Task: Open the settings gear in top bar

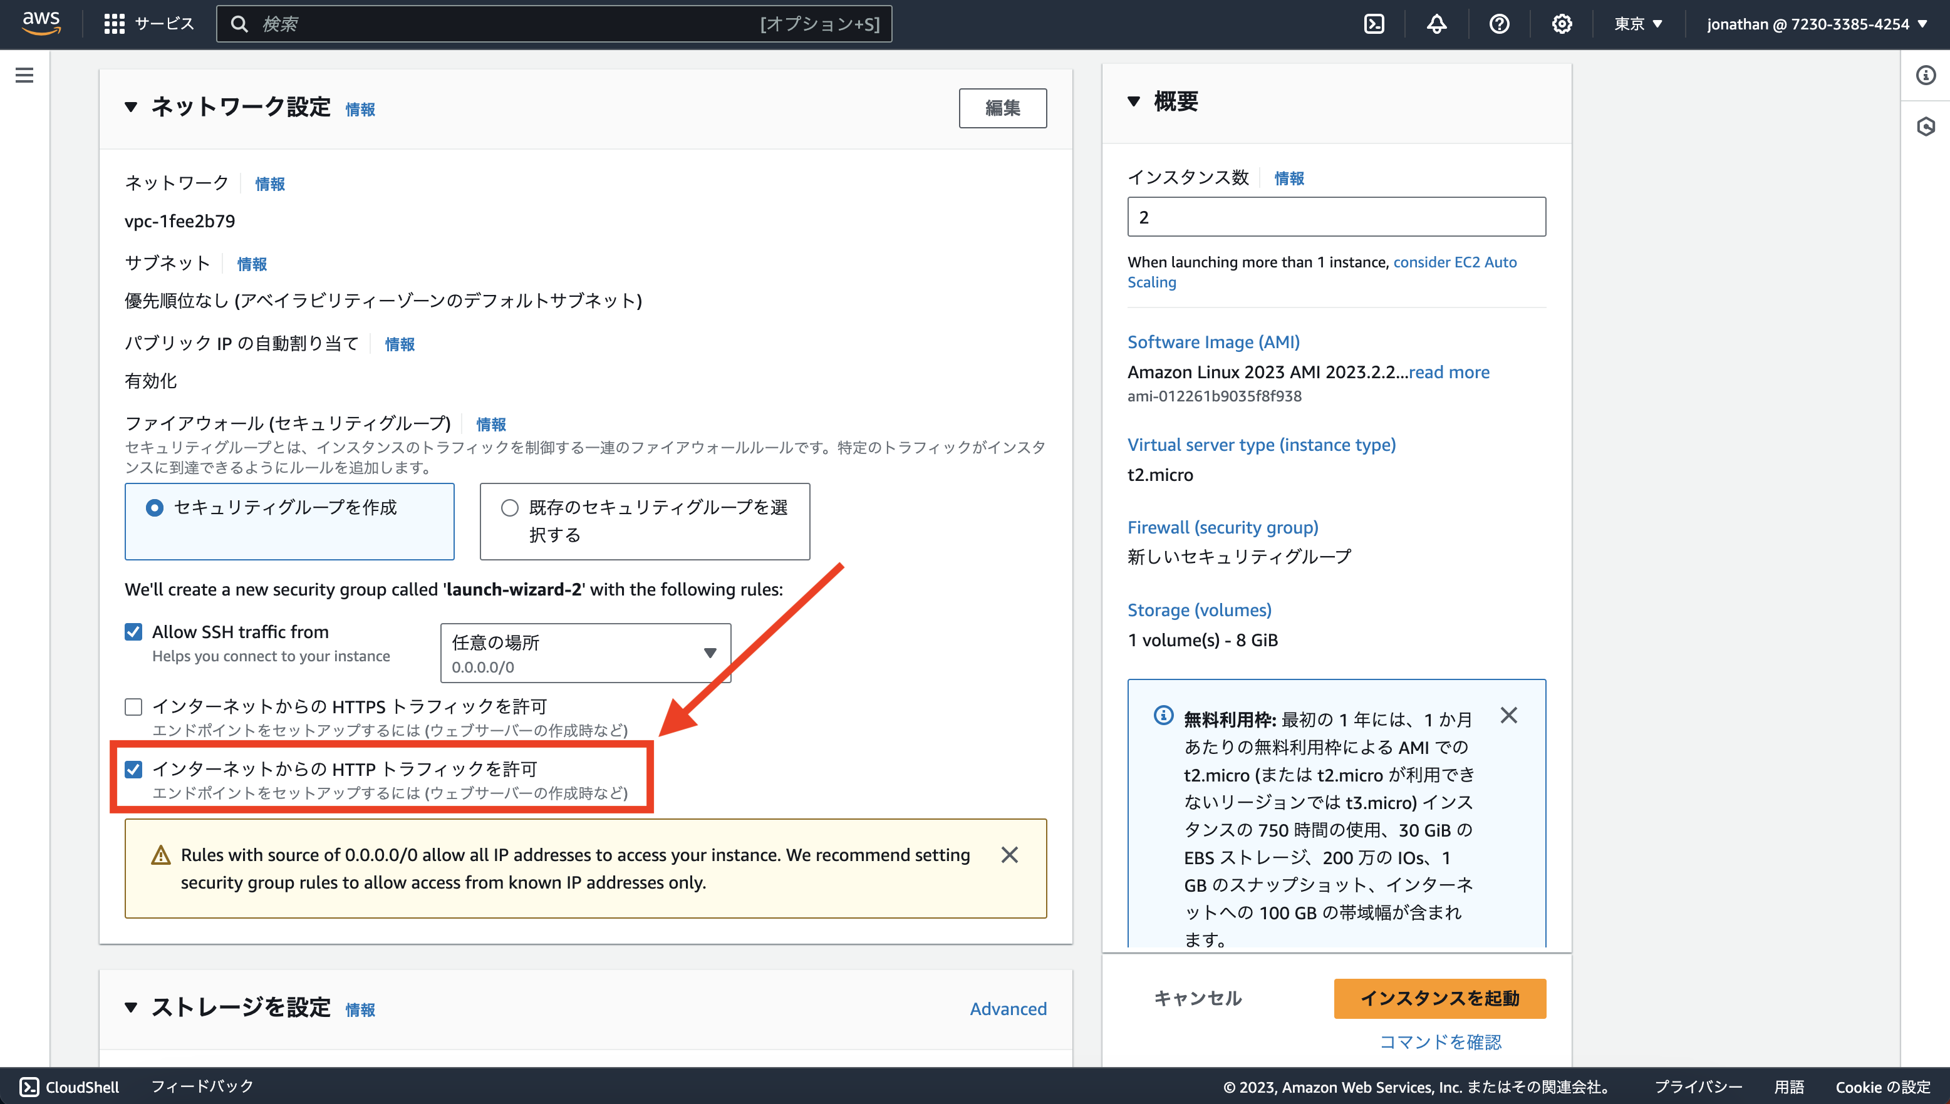Action: (1562, 24)
